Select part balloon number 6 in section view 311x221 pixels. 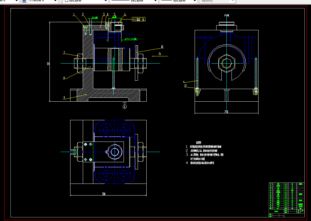pyautogui.click(x=125, y=14)
